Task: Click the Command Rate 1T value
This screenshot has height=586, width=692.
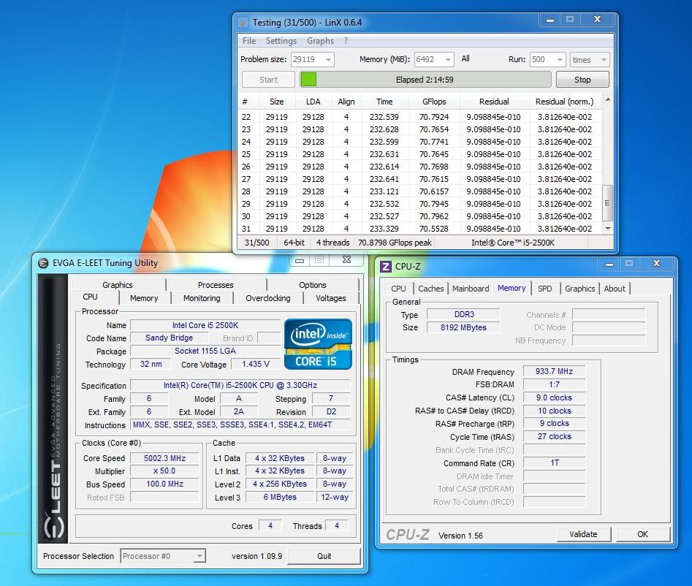Action: [x=554, y=463]
